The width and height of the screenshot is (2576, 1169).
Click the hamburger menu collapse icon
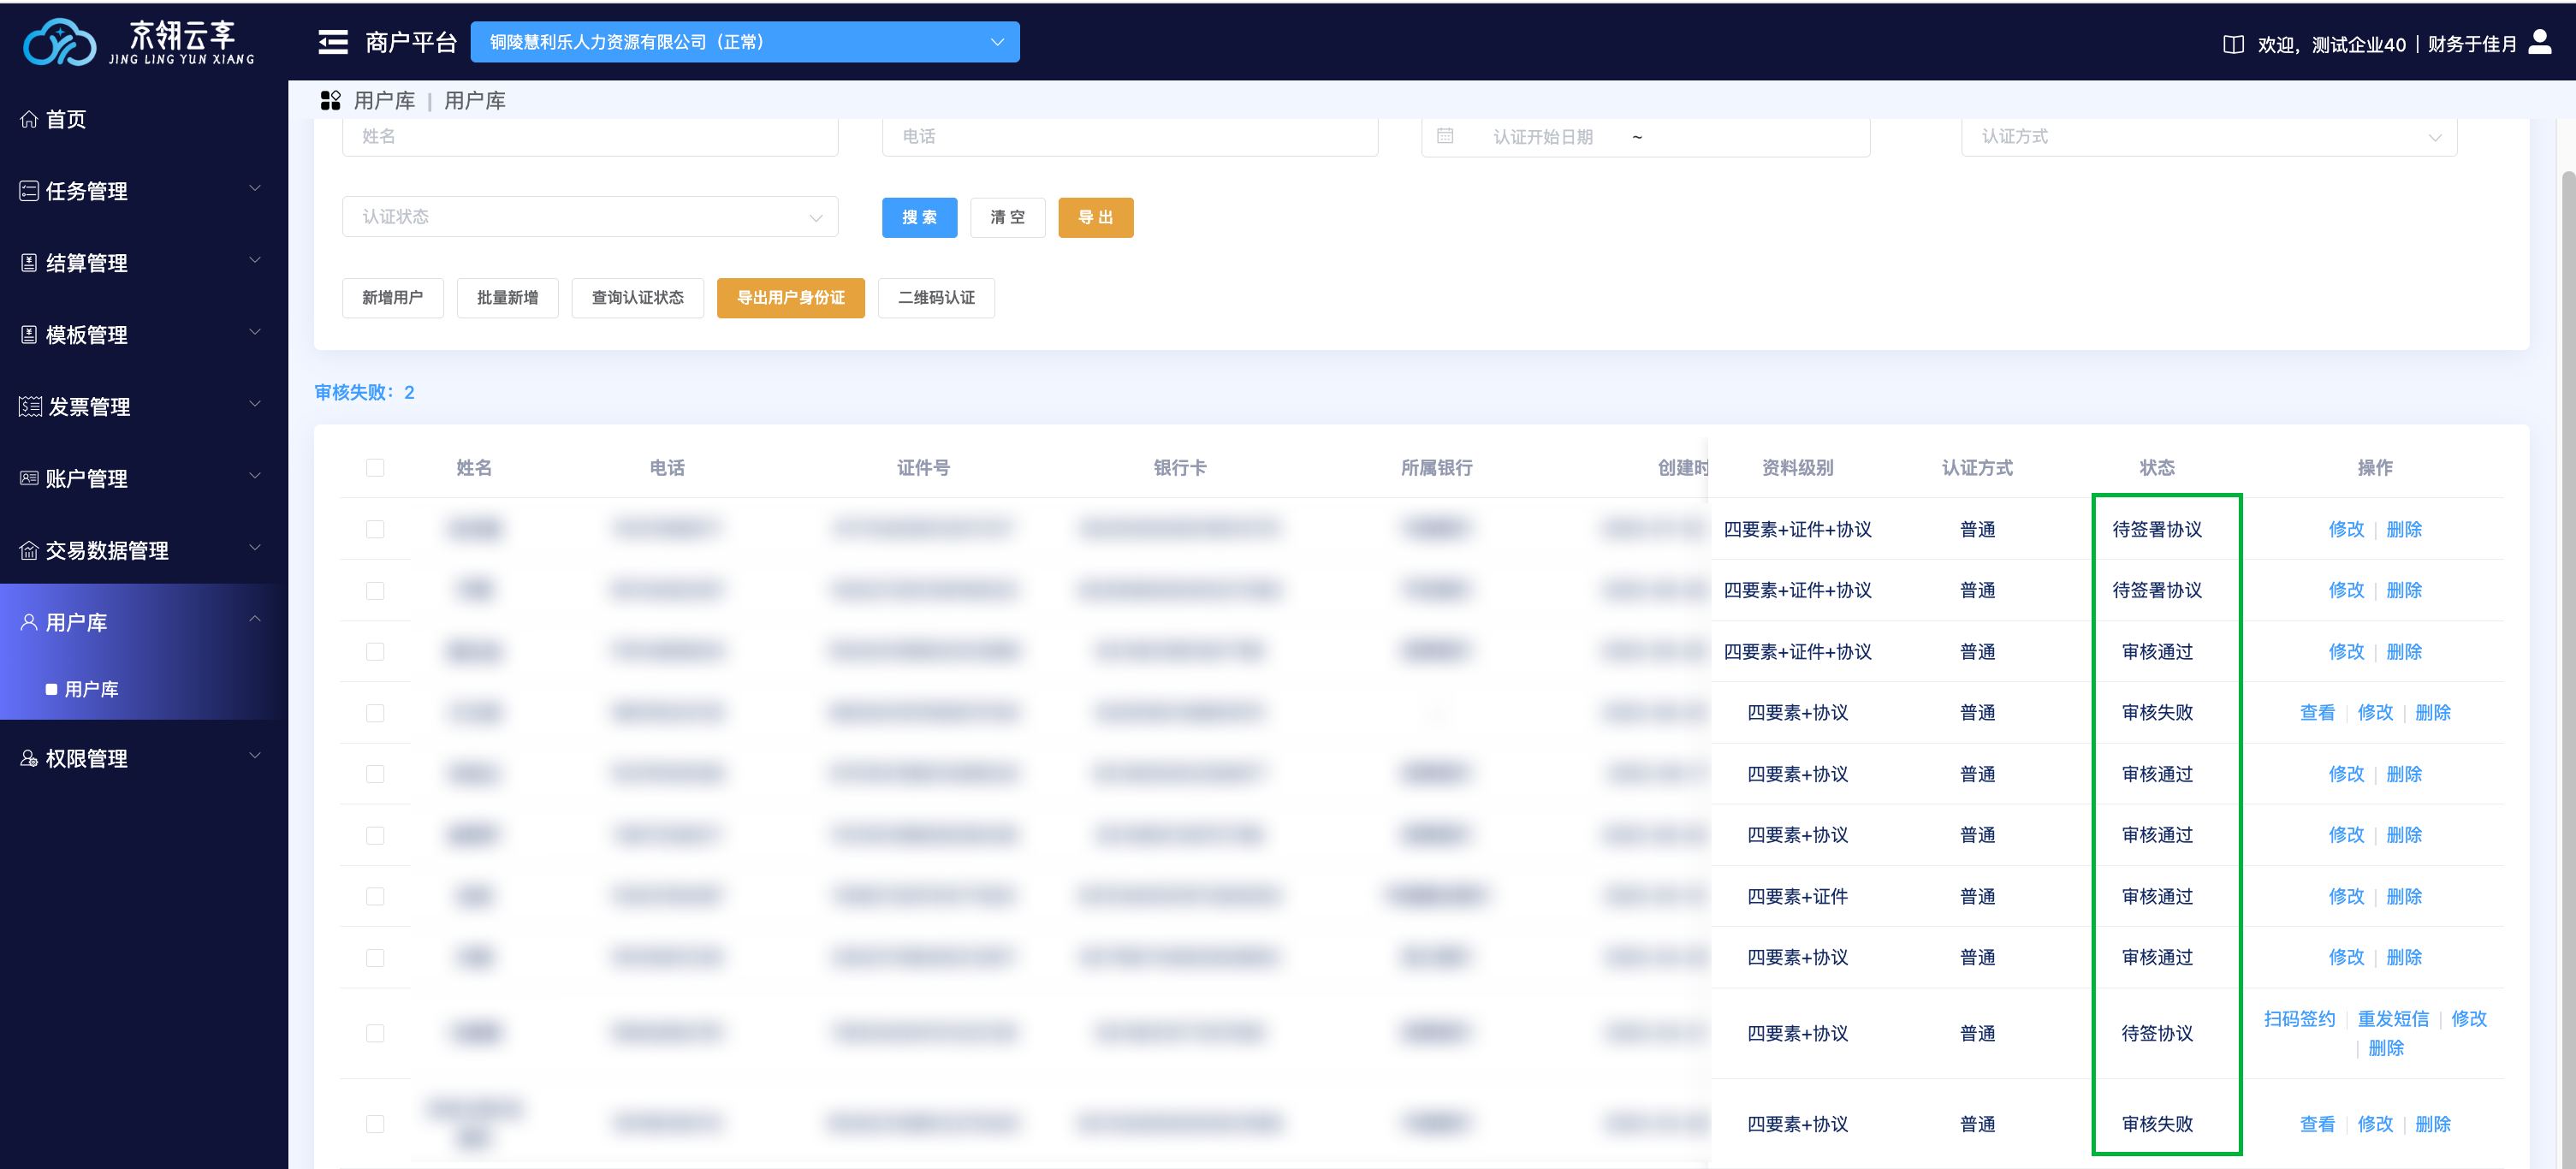click(332, 42)
